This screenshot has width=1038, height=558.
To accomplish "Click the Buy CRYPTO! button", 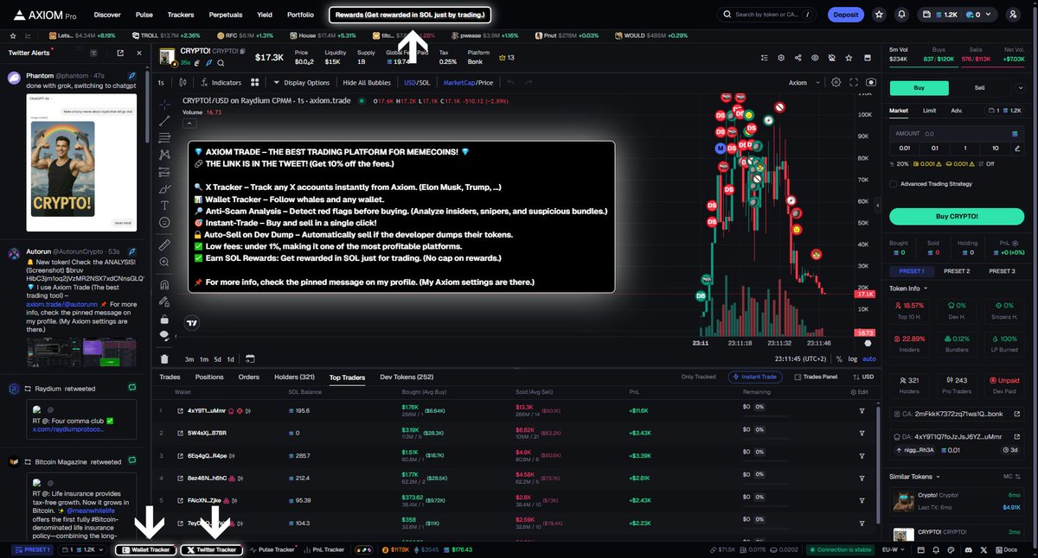I will (x=957, y=216).
